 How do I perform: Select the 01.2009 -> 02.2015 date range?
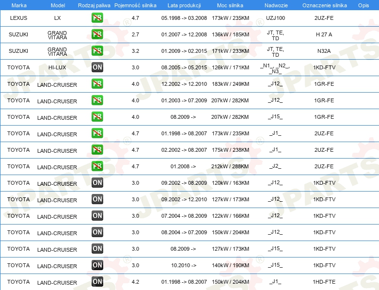click(184, 51)
